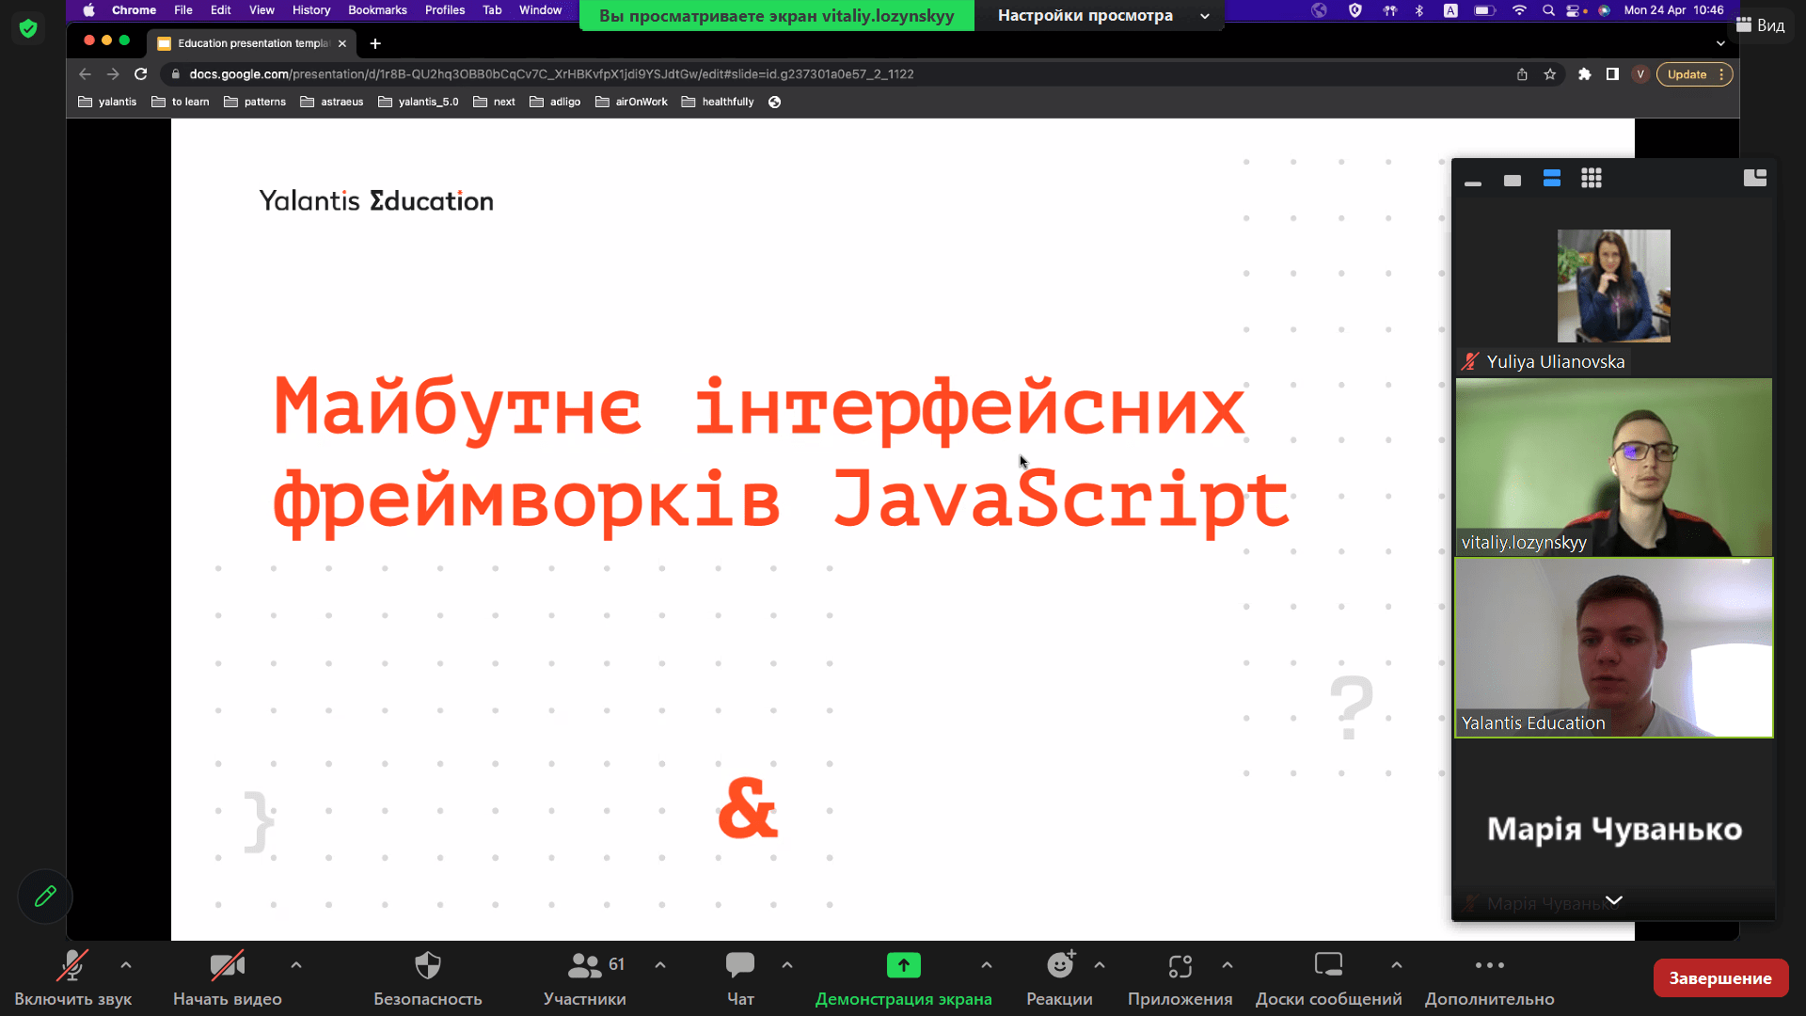Open the File menu
This screenshot has height=1016, width=1806.
(x=183, y=10)
